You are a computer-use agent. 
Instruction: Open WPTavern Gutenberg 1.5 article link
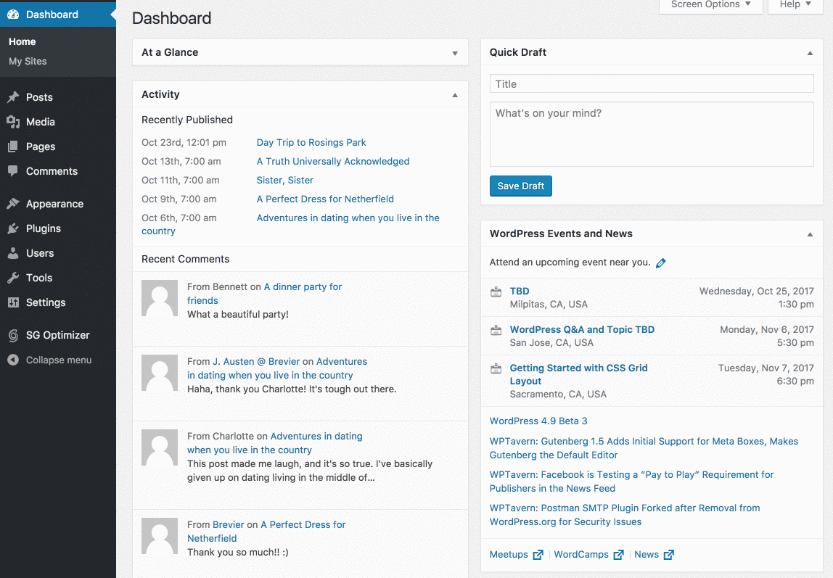[x=644, y=448]
